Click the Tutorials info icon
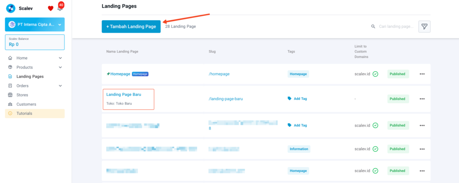The image size is (459, 183). (x=10, y=113)
